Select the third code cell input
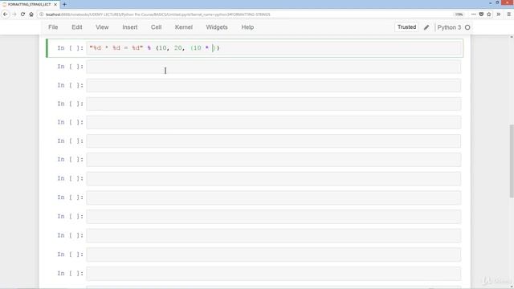The height and width of the screenshot is (289, 514). [274, 86]
